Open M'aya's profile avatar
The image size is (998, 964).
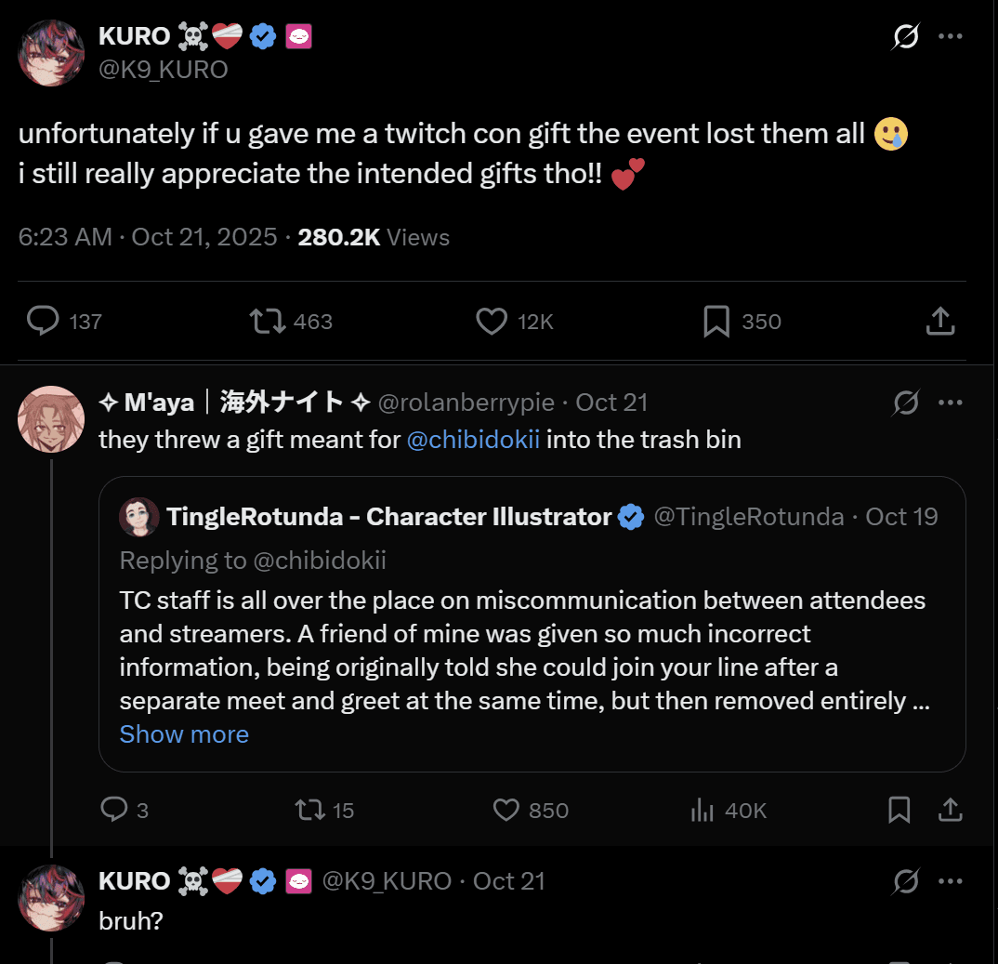pyautogui.click(x=52, y=419)
